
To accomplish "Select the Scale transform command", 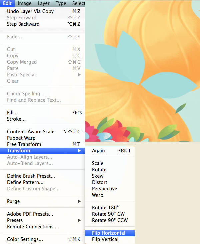I will click(x=98, y=163).
